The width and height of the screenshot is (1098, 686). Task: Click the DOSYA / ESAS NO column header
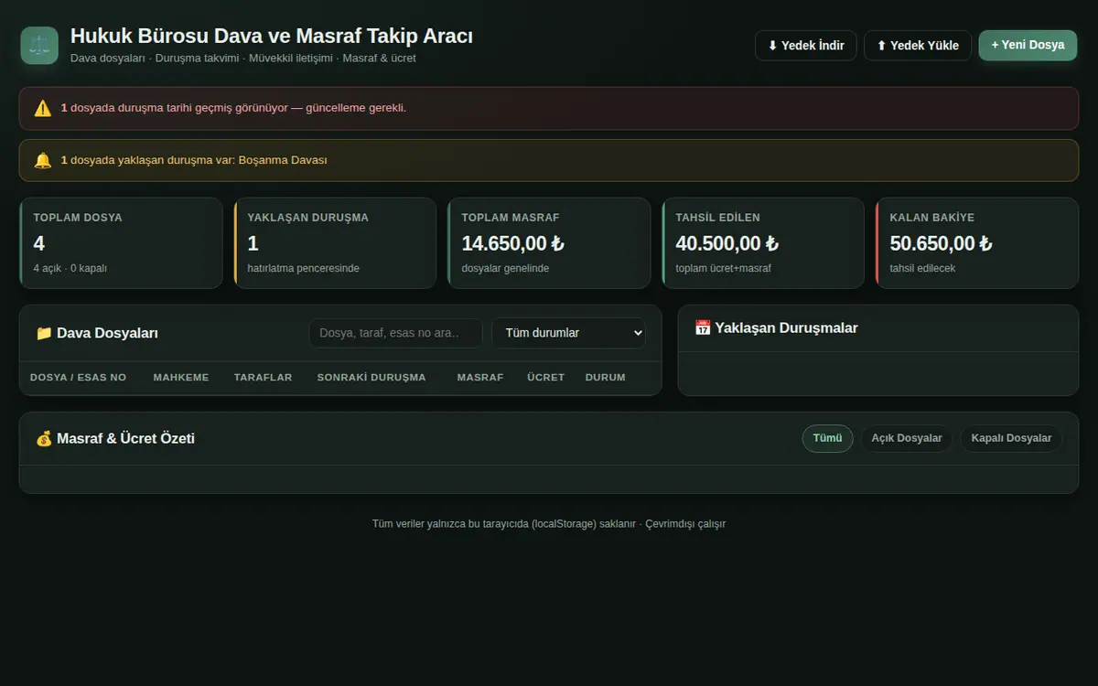coord(78,377)
